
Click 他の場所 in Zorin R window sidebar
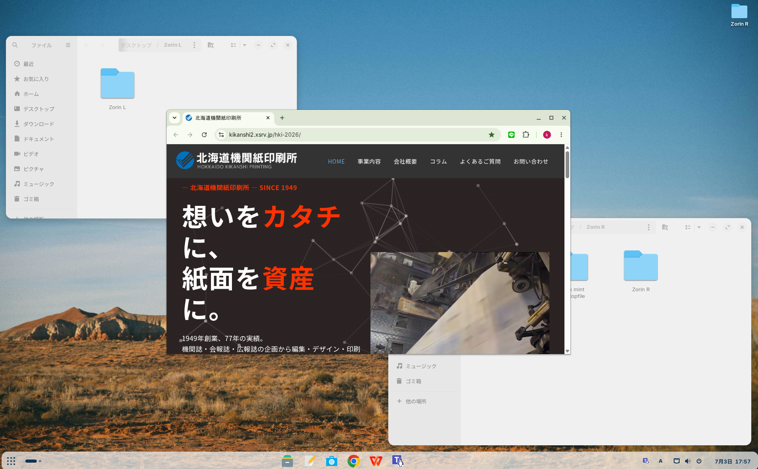424,401
